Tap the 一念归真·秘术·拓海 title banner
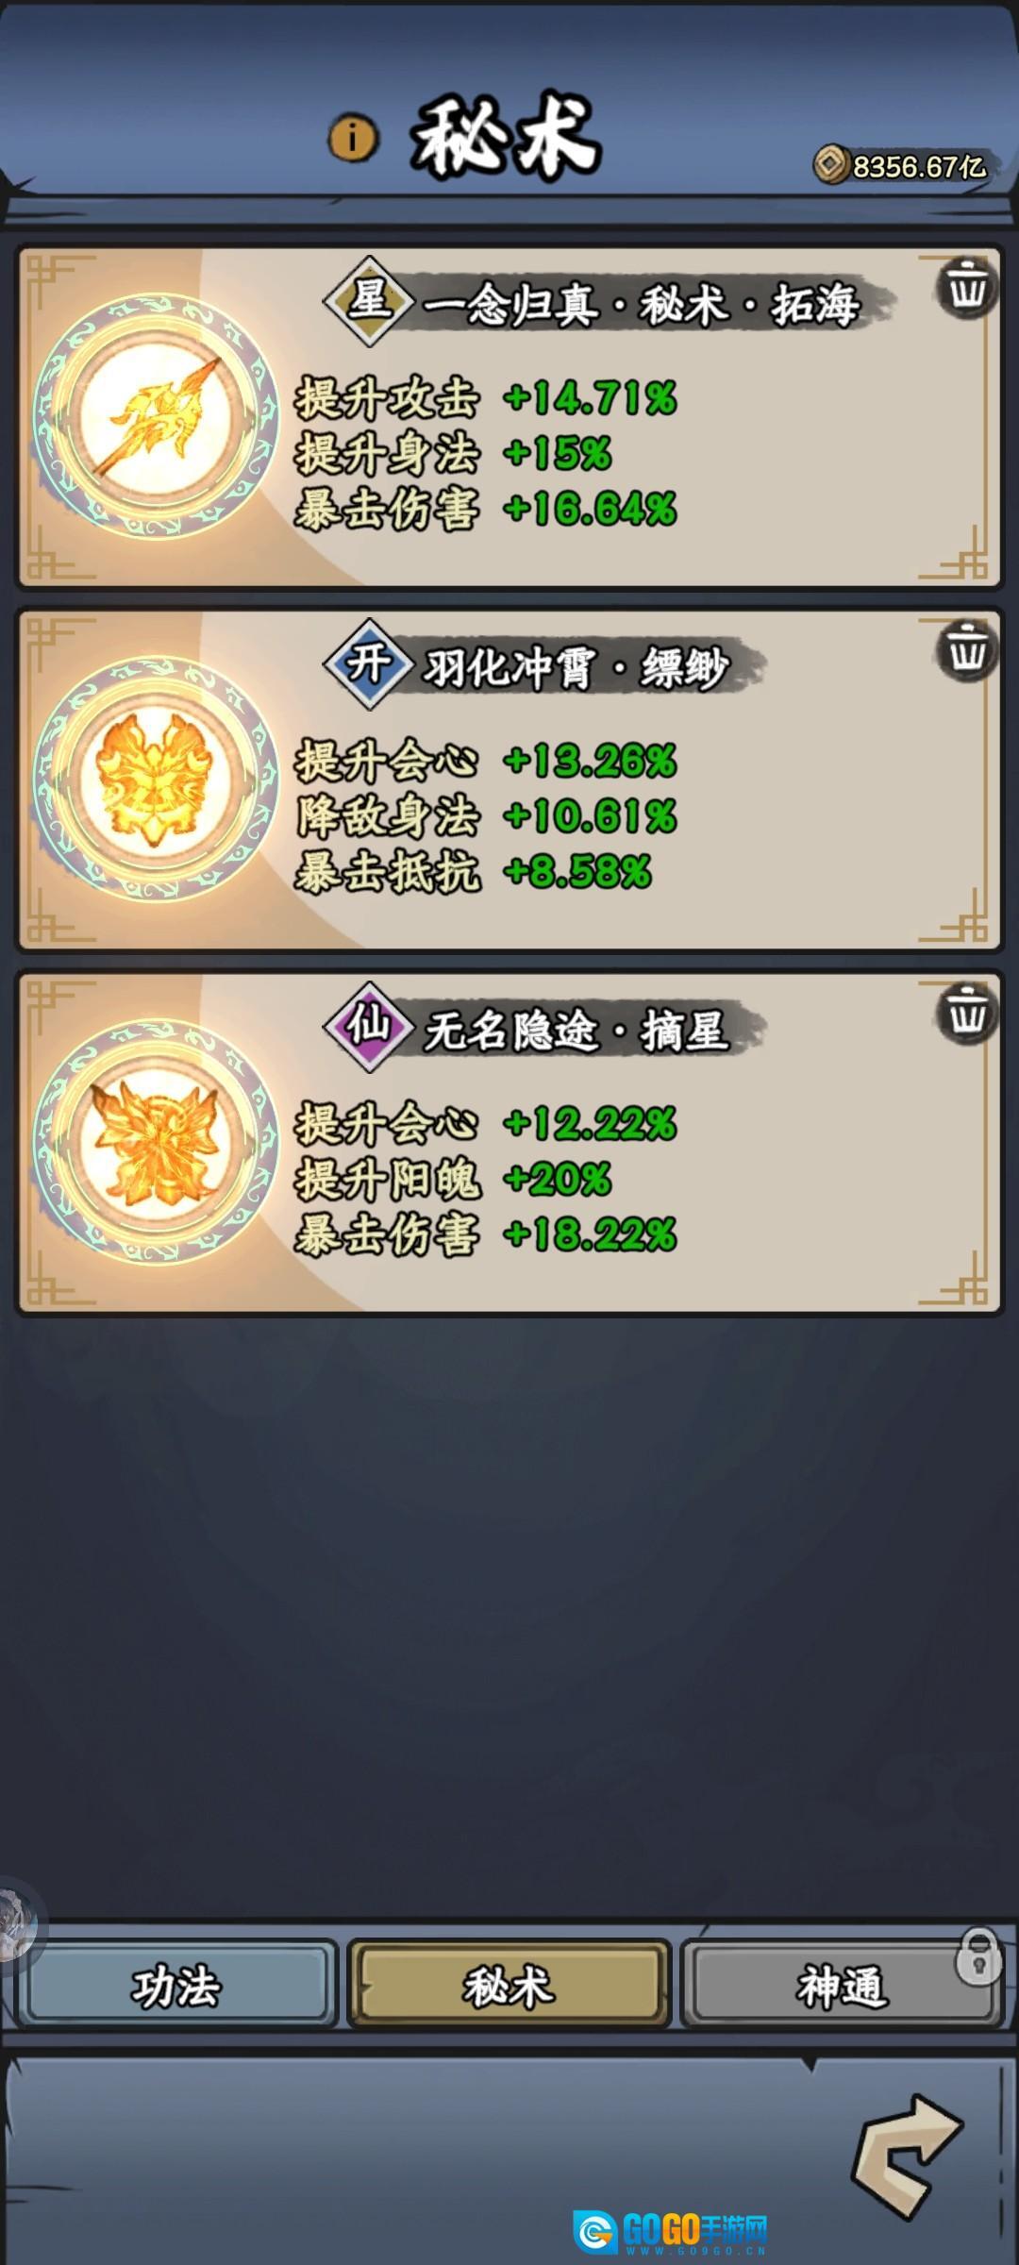This screenshot has width=1019, height=2265. click(x=642, y=304)
